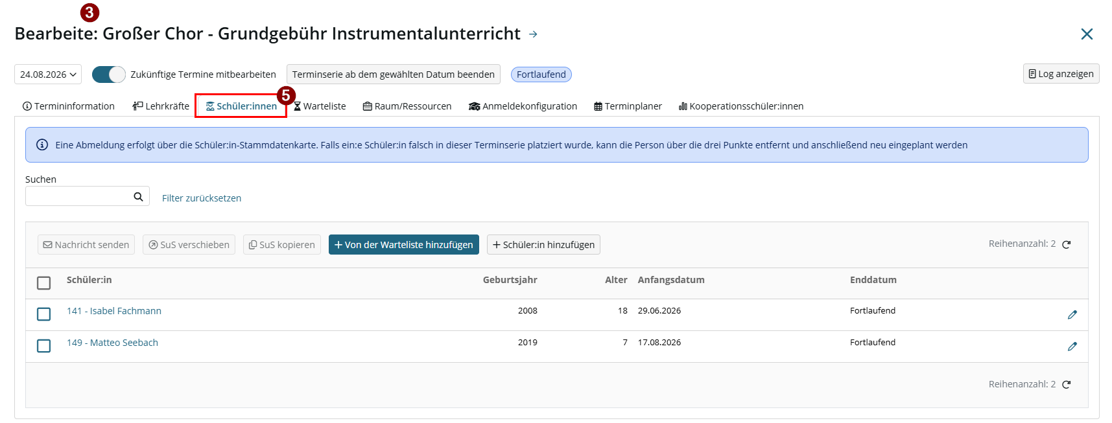
Task: Click the birth year 2008
Action: pyautogui.click(x=528, y=311)
